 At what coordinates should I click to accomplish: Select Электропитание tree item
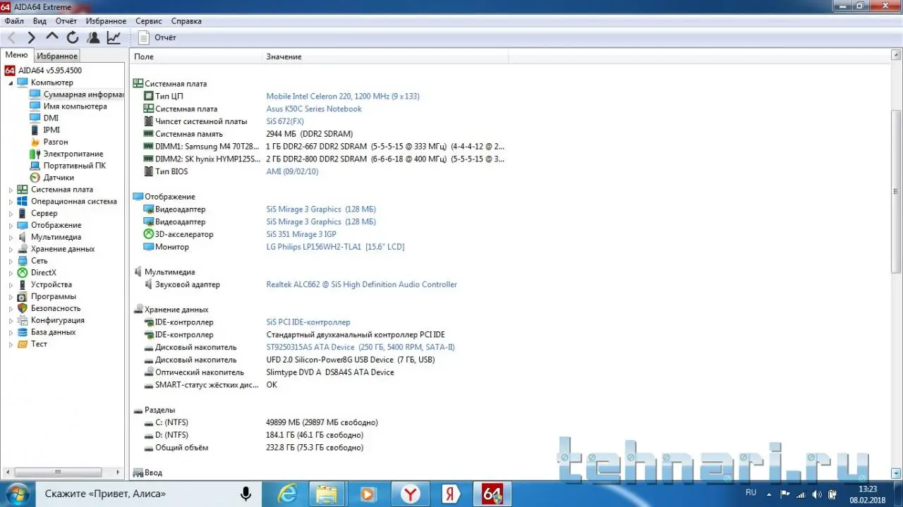pyautogui.click(x=73, y=154)
